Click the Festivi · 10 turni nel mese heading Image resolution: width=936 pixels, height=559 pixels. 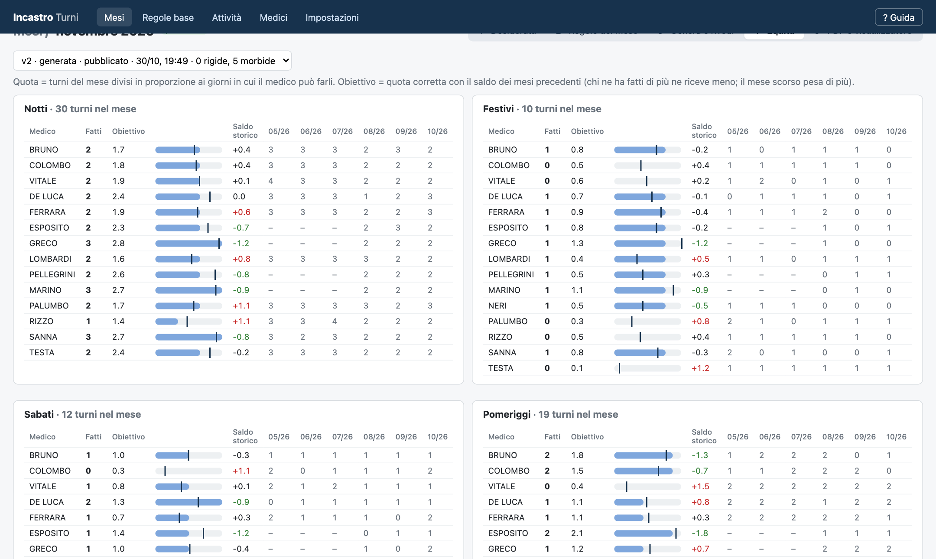tap(542, 109)
